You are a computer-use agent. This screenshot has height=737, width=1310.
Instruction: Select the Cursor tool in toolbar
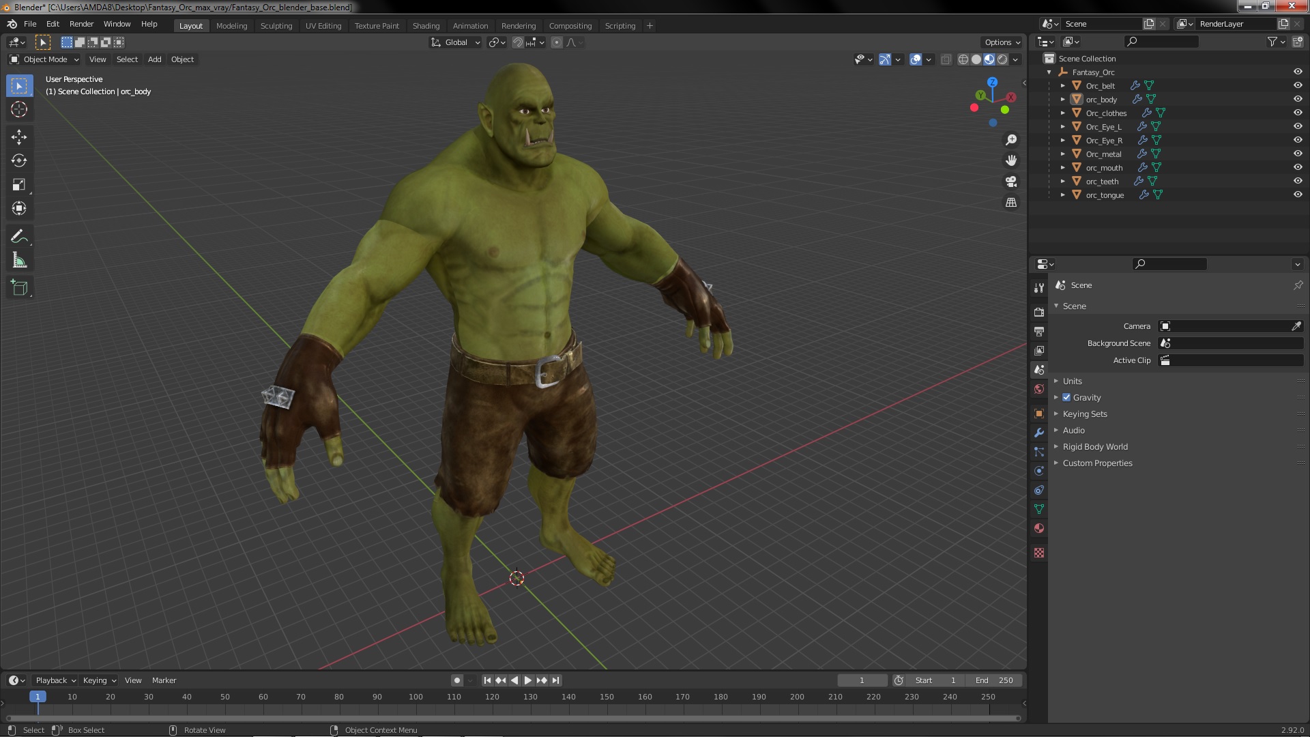click(x=19, y=109)
